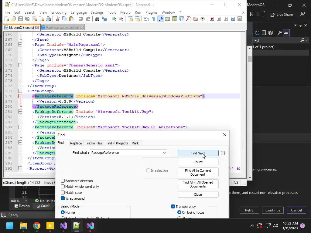The width and height of the screenshot is (311, 233).
Task: Collapse ItemGroup fold at line 277
Action: (x=20, y=91)
